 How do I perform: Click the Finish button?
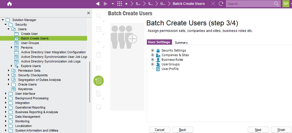click(281, 130)
